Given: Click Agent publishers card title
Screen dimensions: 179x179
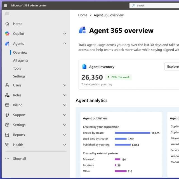Looking at the screenshot, I should pyautogui.click(x=95, y=118).
